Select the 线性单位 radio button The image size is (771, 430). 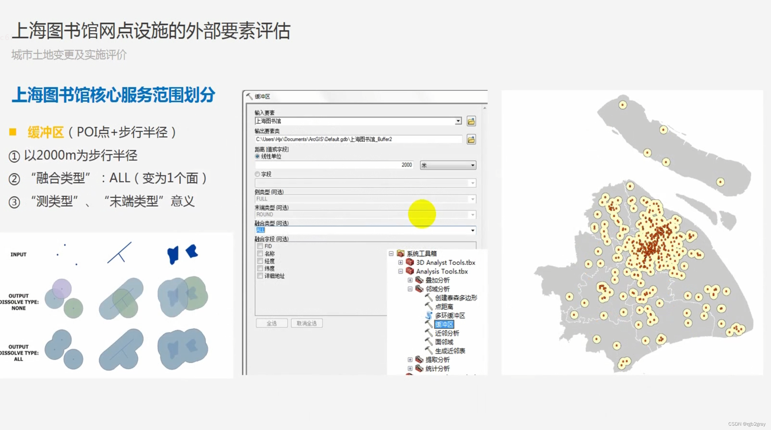[257, 156]
